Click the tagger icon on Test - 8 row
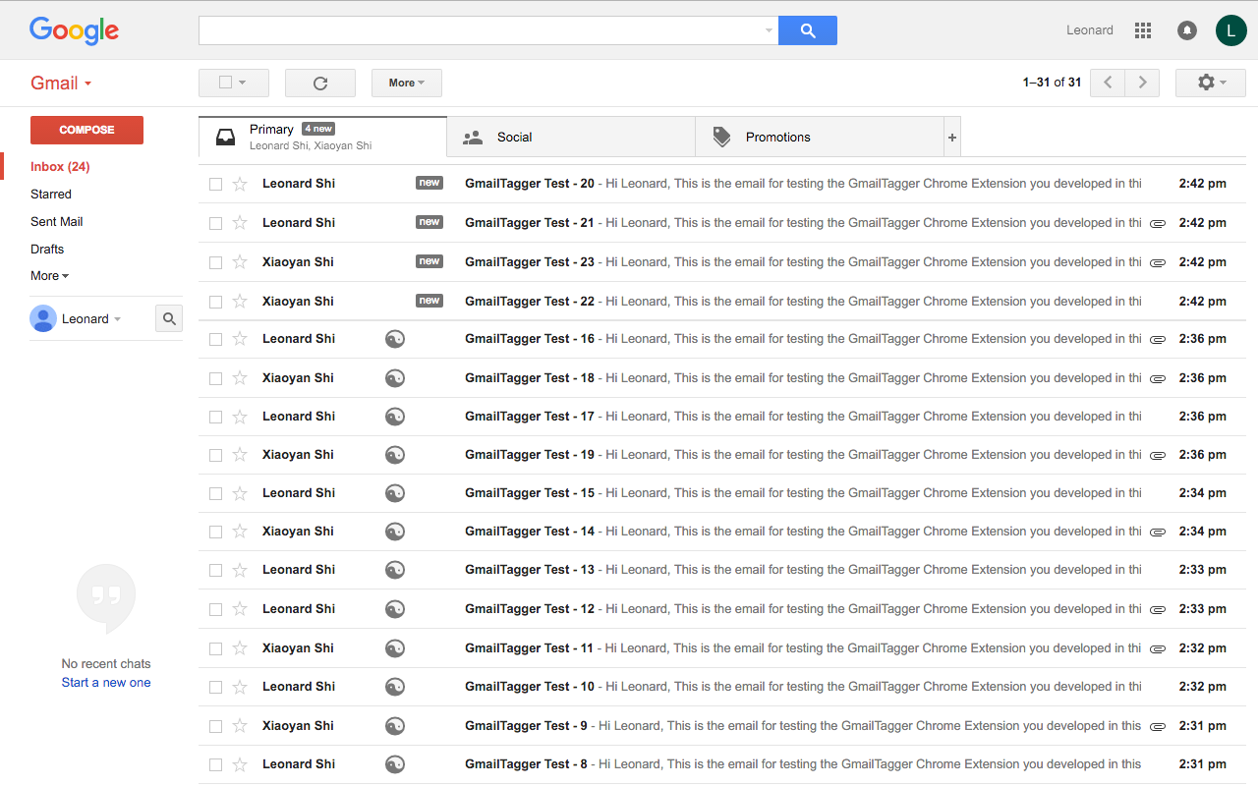The image size is (1258, 786). pos(395,764)
